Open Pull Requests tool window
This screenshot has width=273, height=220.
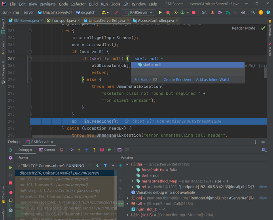click(x=3, y=72)
